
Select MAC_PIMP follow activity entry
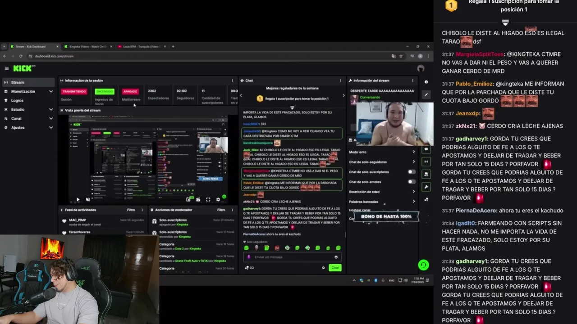tap(103, 222)
